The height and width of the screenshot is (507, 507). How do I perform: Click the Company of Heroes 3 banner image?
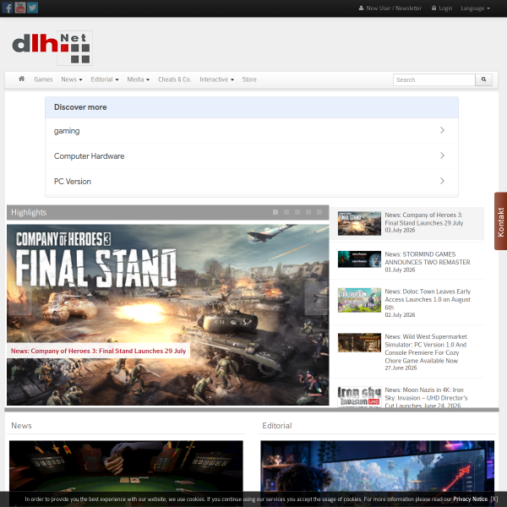[x=168, y=314]
